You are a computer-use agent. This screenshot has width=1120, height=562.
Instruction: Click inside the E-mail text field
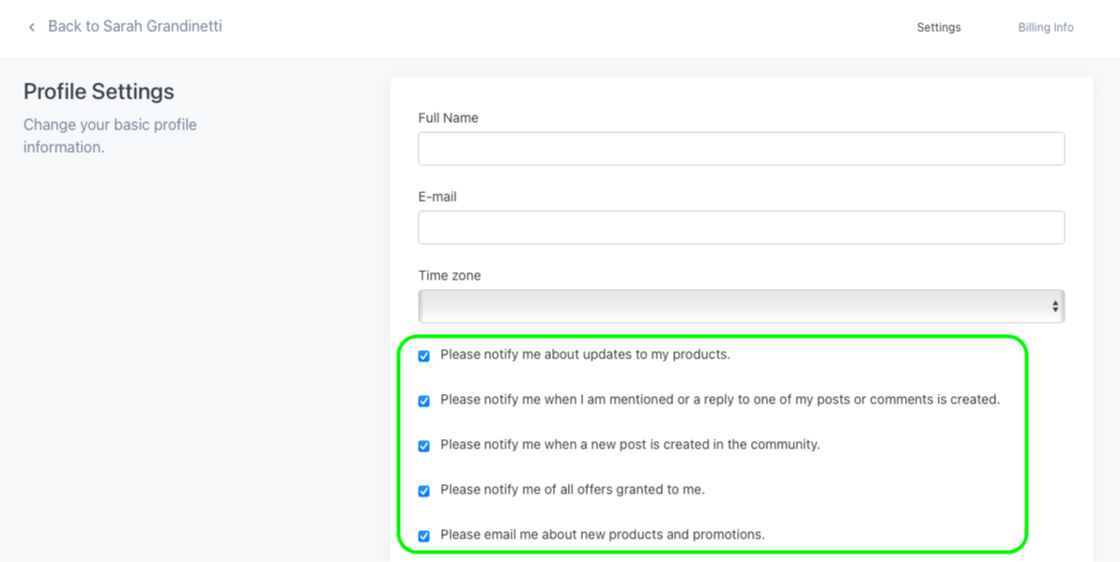pyautogui.click(x=741, y=228)
